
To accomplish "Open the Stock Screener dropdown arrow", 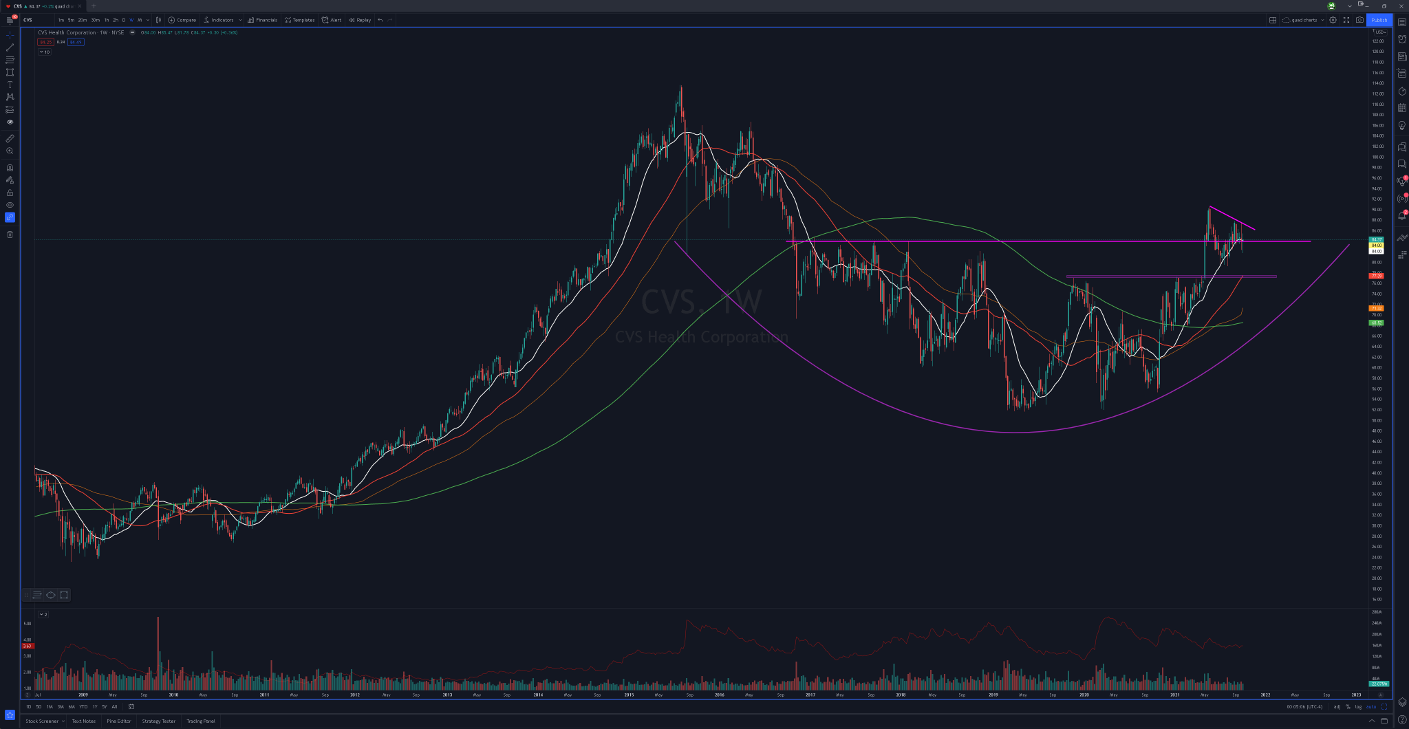I will pyautogui.click(x=63, y=721).
